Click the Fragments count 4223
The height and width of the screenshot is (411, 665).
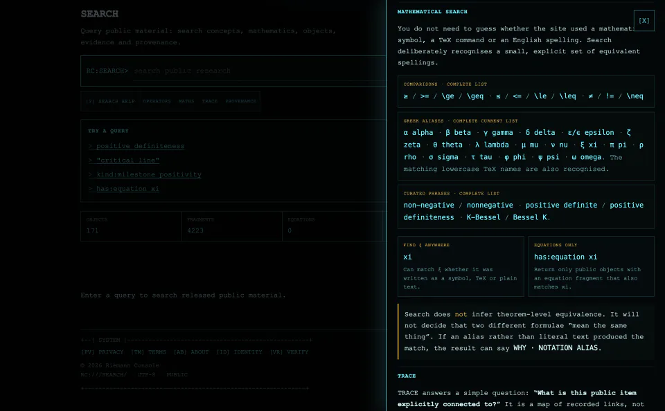[195, 230]
